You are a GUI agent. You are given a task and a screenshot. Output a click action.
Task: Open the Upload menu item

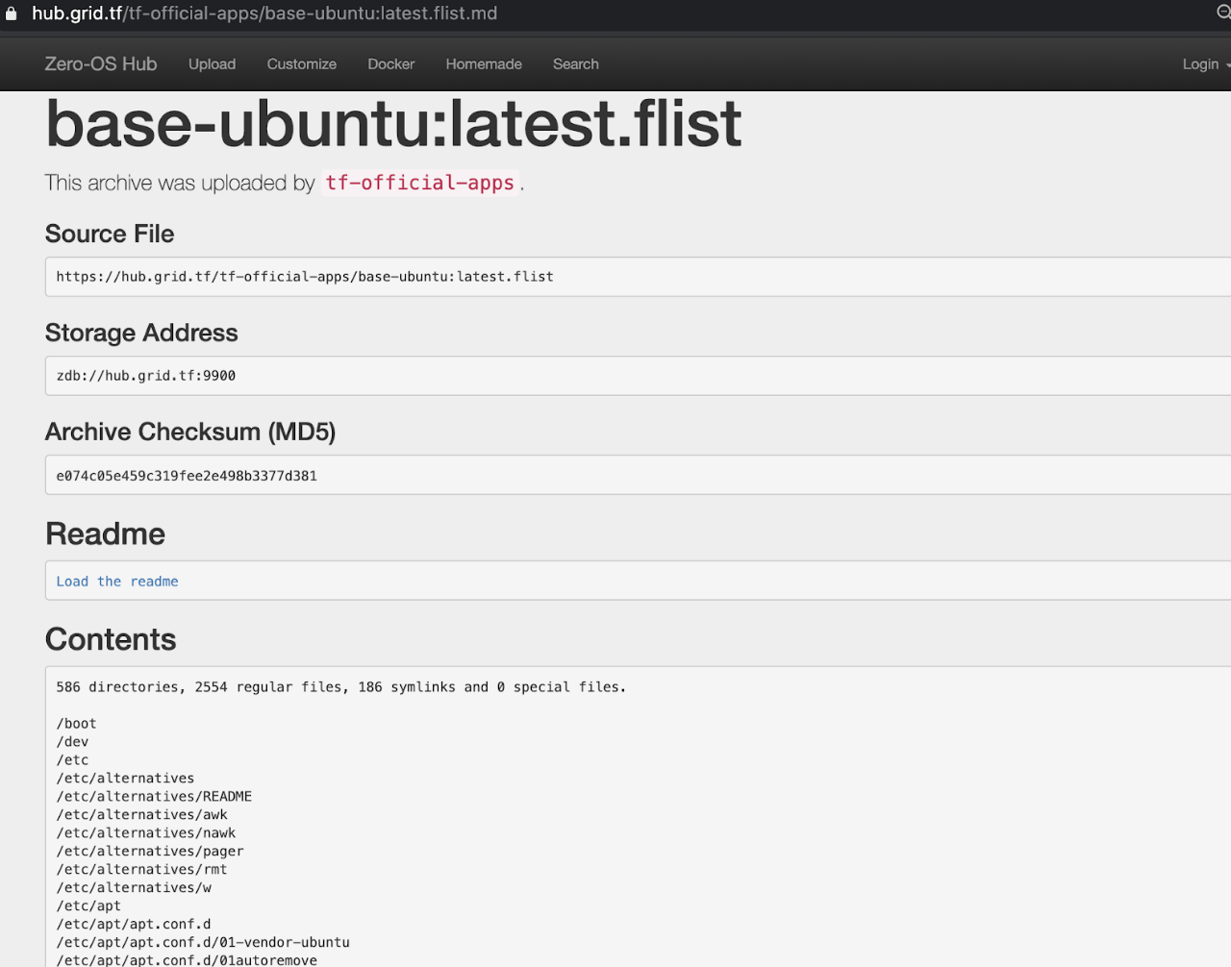(212, 64)
